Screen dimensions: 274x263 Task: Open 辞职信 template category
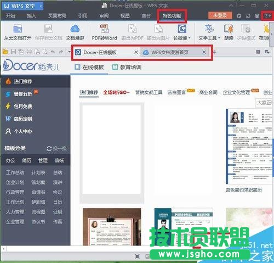pos(38,202)
